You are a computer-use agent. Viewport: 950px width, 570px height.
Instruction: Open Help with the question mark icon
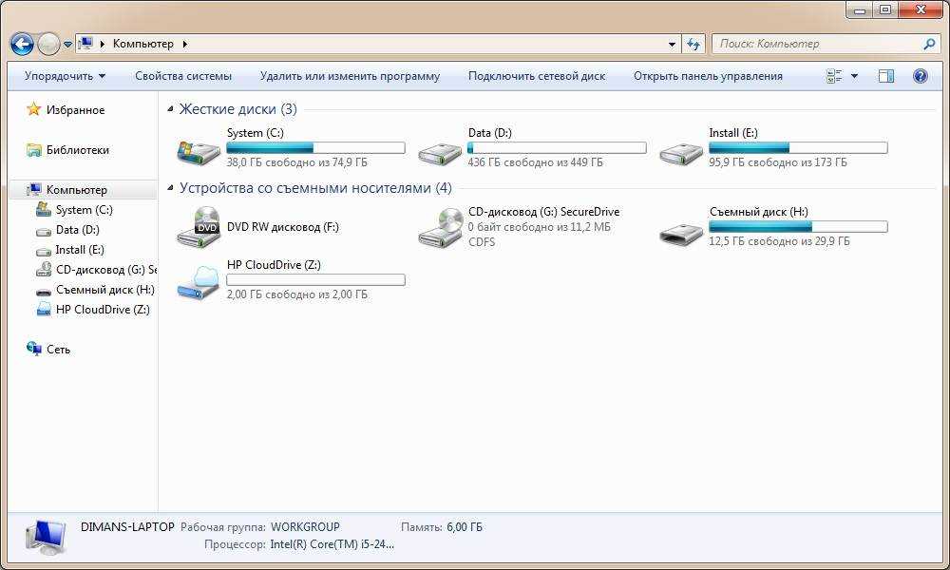920,76
